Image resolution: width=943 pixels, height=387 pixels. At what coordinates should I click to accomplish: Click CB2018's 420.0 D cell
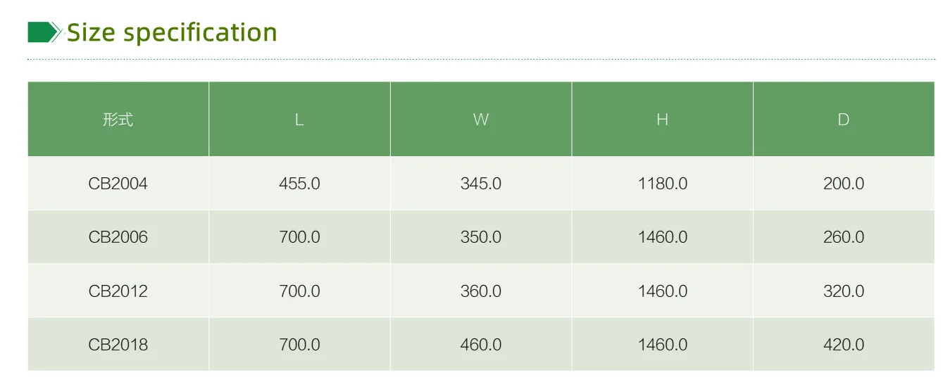pyautogui.click(x=844, y=345)
